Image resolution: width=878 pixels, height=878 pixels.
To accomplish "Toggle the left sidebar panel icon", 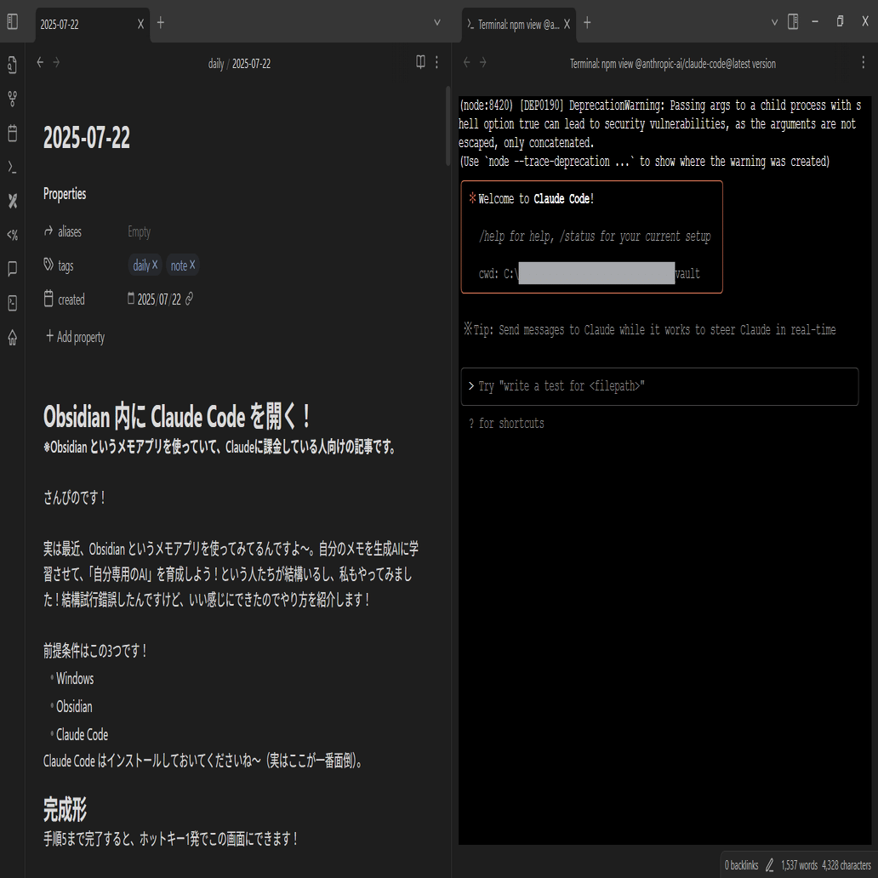I will (12, 22).
